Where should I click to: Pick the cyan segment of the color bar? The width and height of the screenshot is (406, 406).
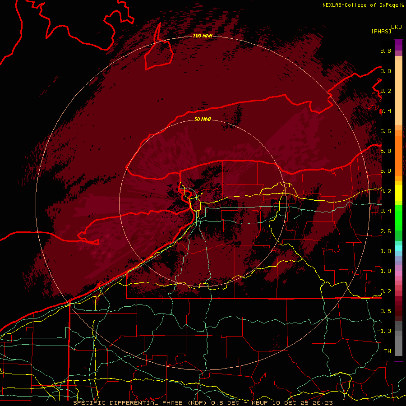[398, 248]
